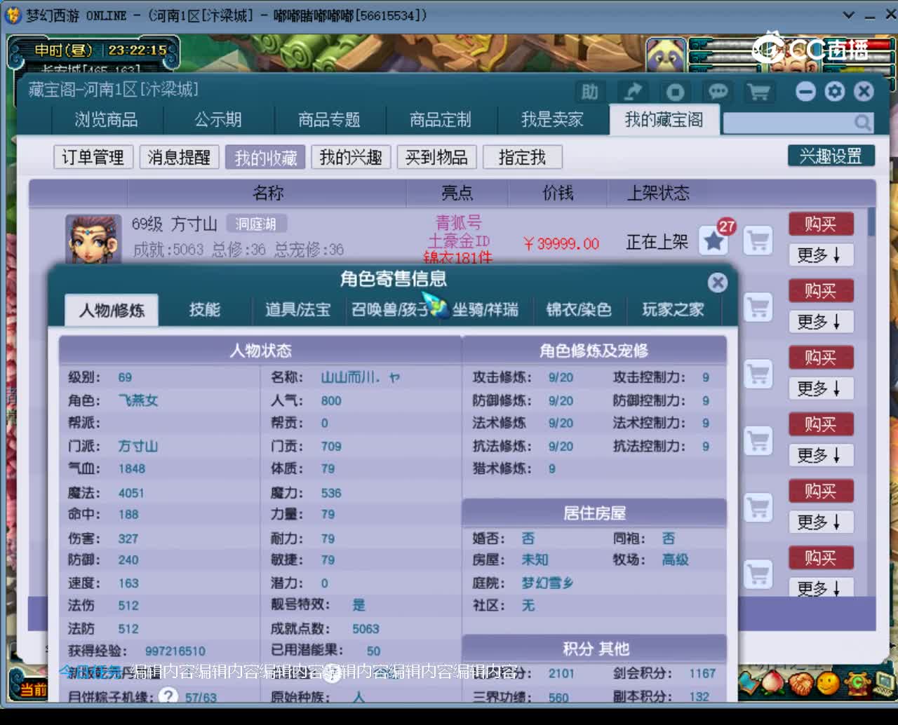
Task: Click the cart icon in fourth listing row
Action: [758, 440]
